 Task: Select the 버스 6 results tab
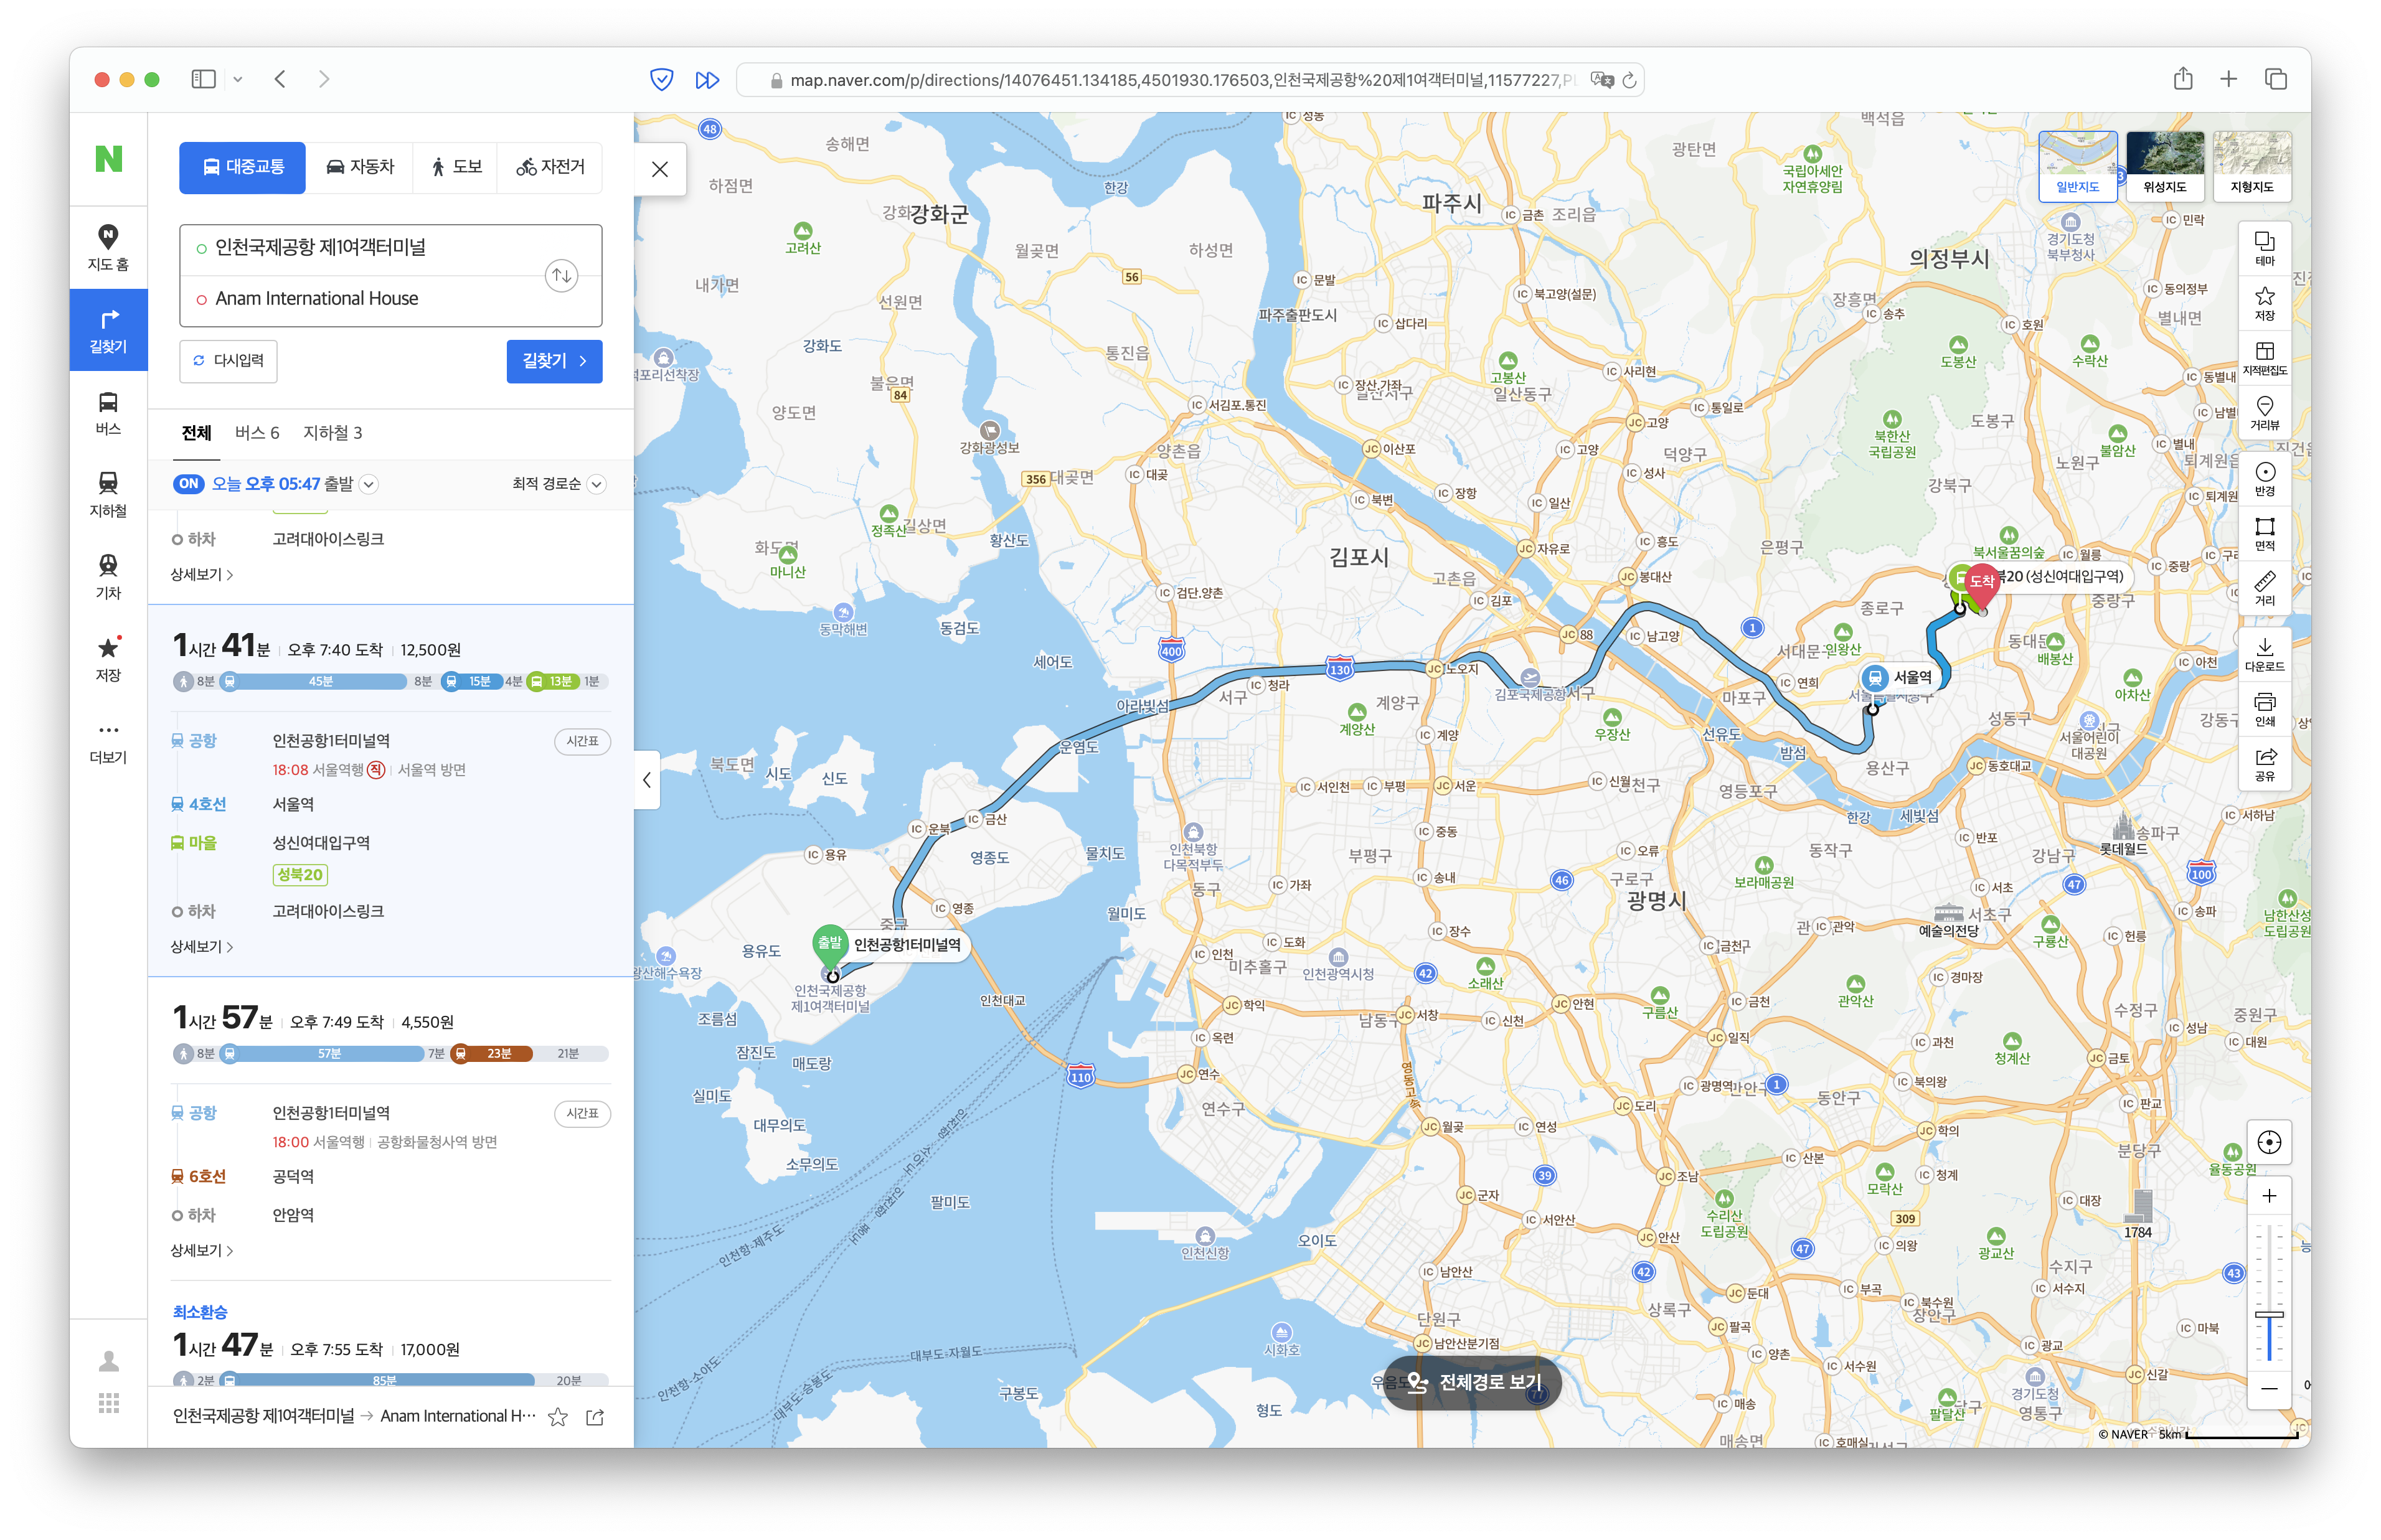(x=257, y=433)
